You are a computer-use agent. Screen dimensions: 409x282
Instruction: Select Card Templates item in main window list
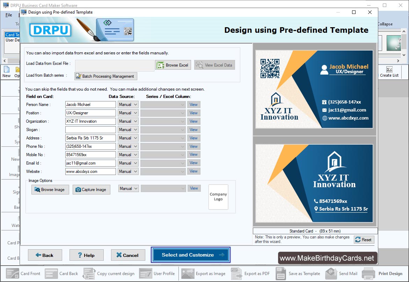tap(12, 35)
